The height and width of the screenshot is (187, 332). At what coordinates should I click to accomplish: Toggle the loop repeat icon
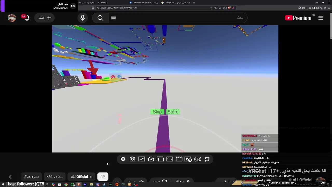[207, 159]
